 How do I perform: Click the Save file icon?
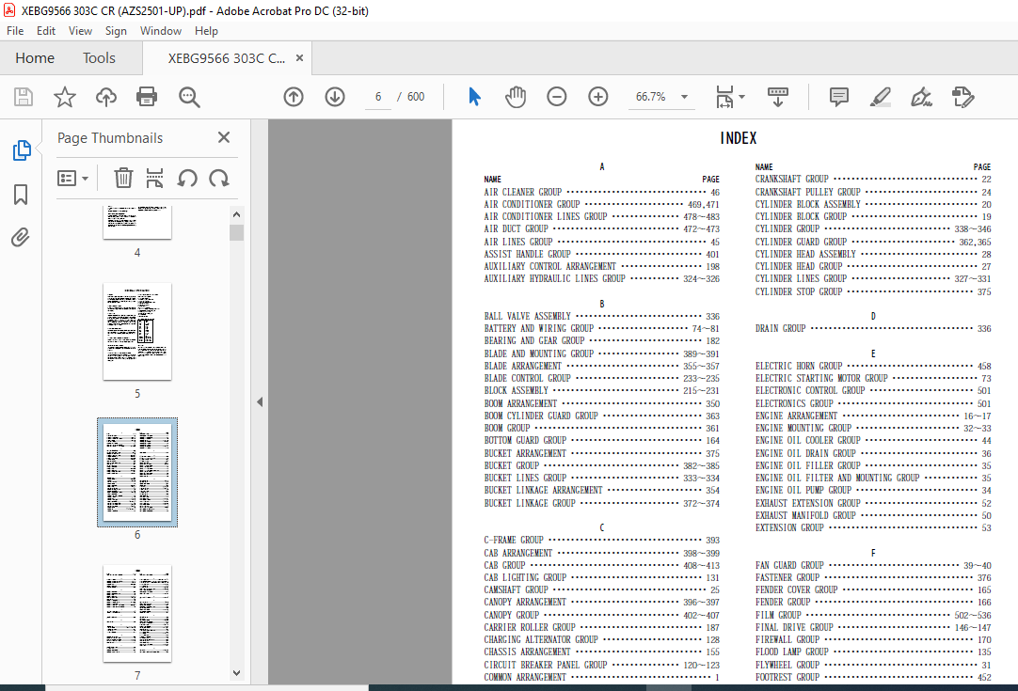click(x=24, y=98)
